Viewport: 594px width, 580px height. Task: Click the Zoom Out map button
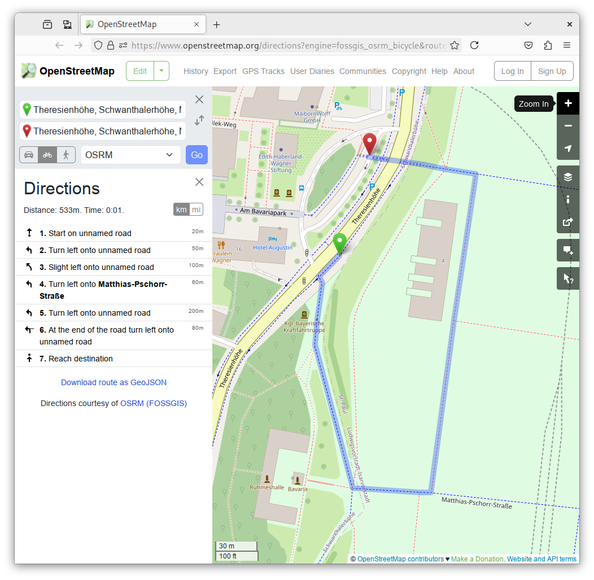click(568, 126)
